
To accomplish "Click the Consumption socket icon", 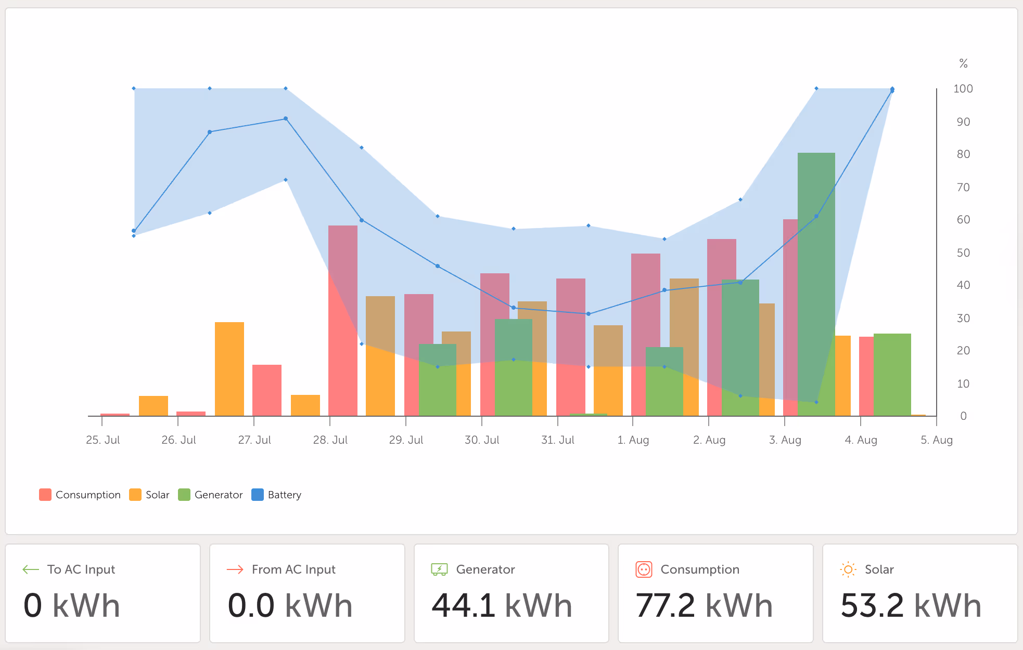I will 644,569.
